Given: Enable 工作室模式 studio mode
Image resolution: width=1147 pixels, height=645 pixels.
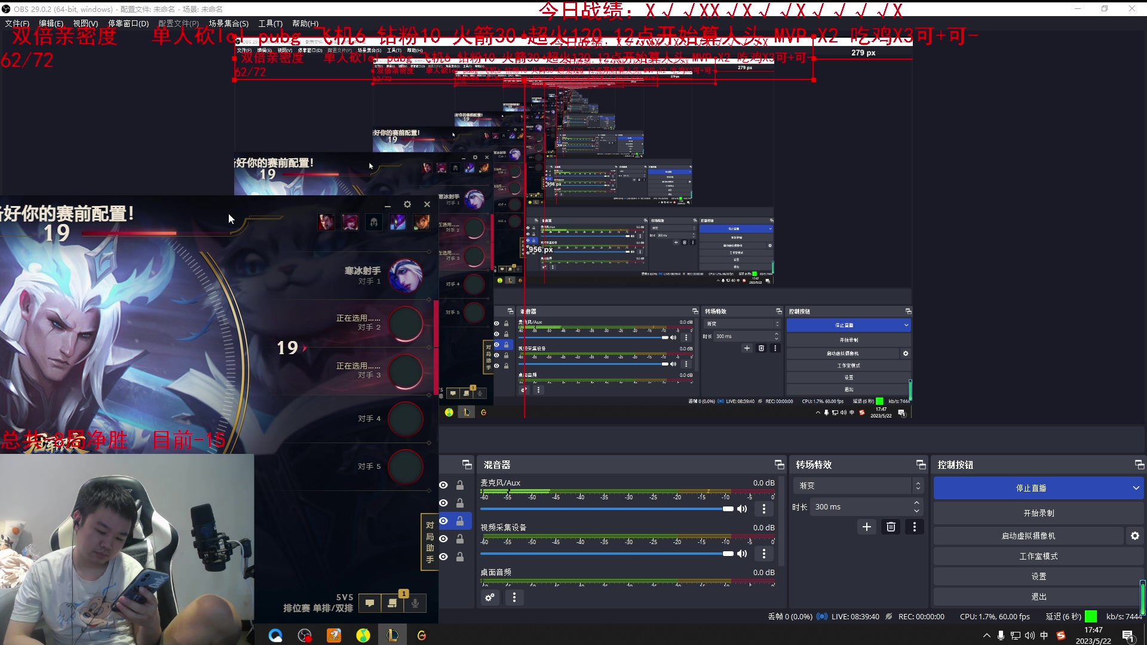Looking at the screenshot, I should (1039, 557).
